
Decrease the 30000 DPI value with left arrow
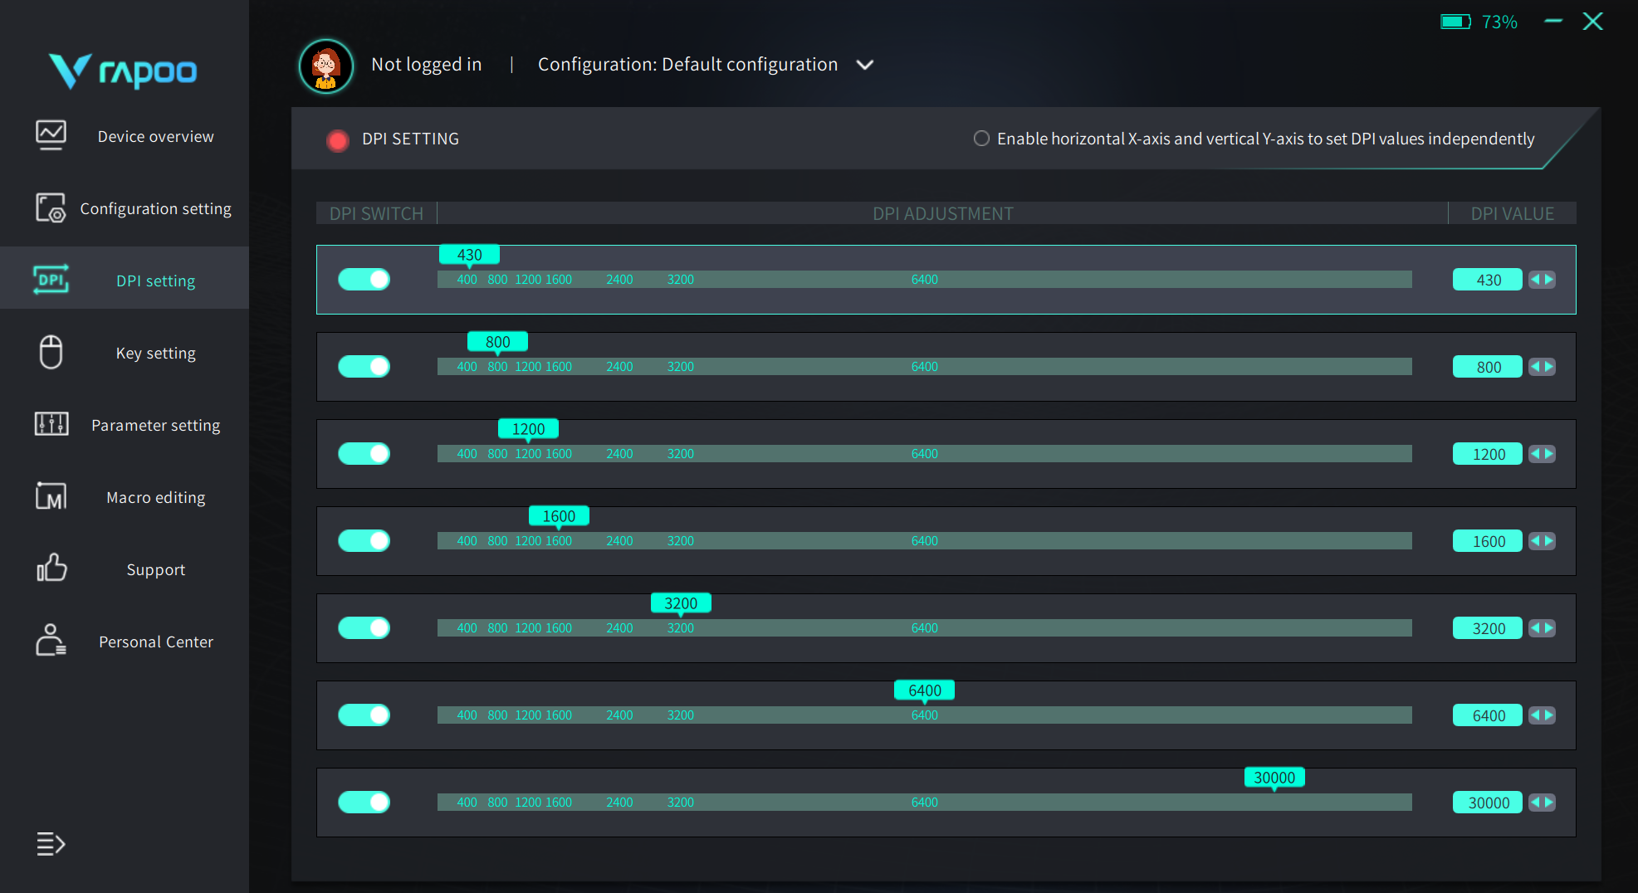coord(1535,803)
